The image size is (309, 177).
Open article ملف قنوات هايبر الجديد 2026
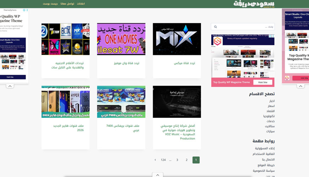click(69, 128)
